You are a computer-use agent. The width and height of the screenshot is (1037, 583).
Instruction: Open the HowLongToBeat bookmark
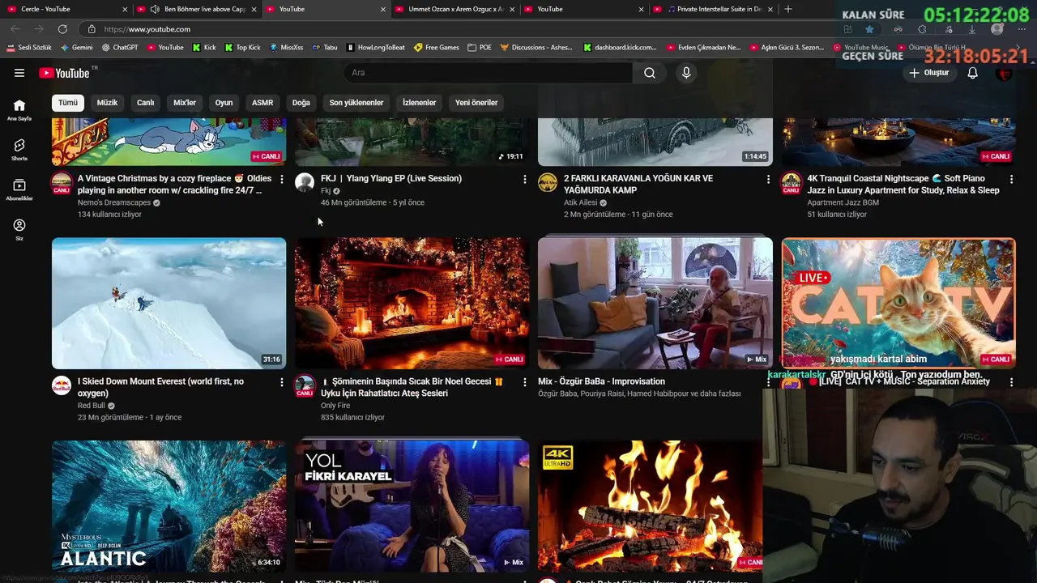(375, 48)
